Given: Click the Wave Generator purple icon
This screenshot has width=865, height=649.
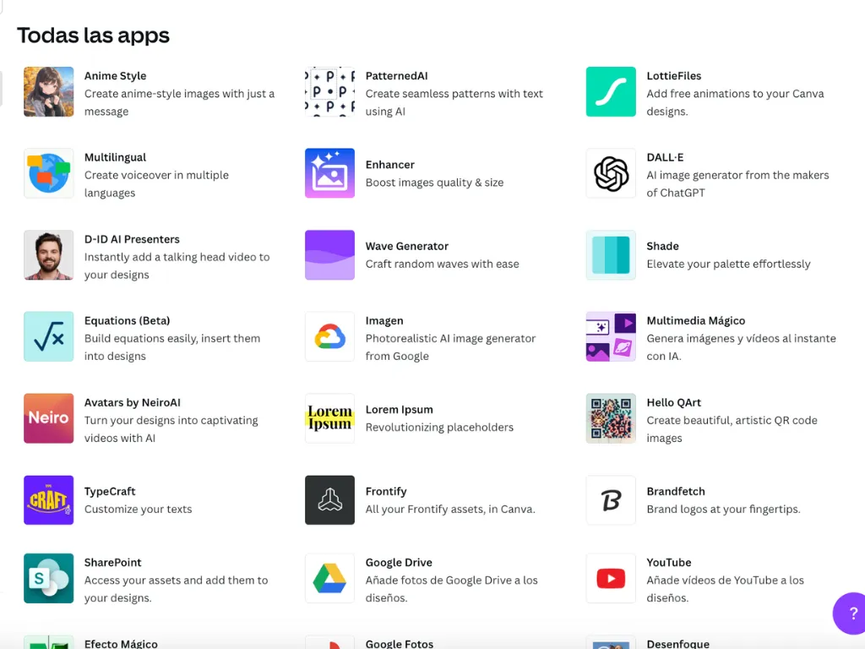Looking at the screenshot, I should (330, 255).
